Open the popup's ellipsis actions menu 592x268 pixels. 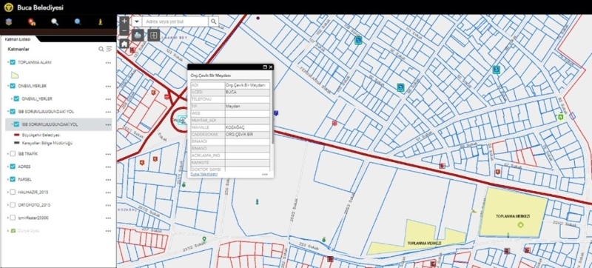point(265,175)
